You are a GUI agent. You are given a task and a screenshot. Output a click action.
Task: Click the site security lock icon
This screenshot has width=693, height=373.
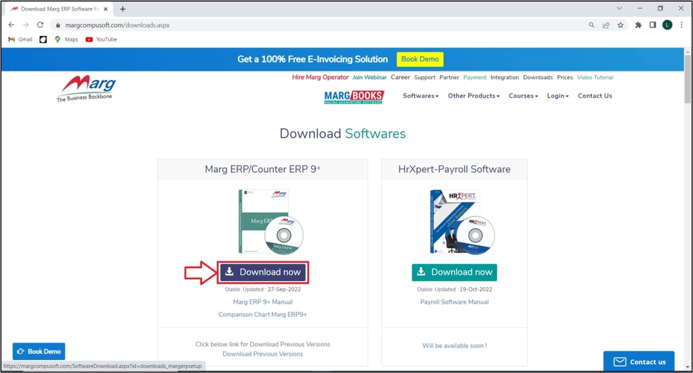click(x=58, y=24)
